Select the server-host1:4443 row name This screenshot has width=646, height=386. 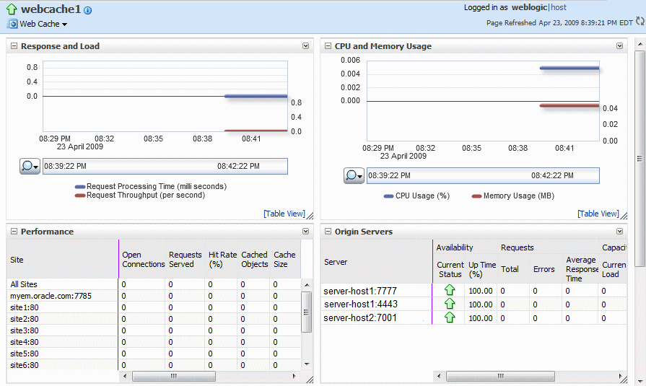(360, 304)
